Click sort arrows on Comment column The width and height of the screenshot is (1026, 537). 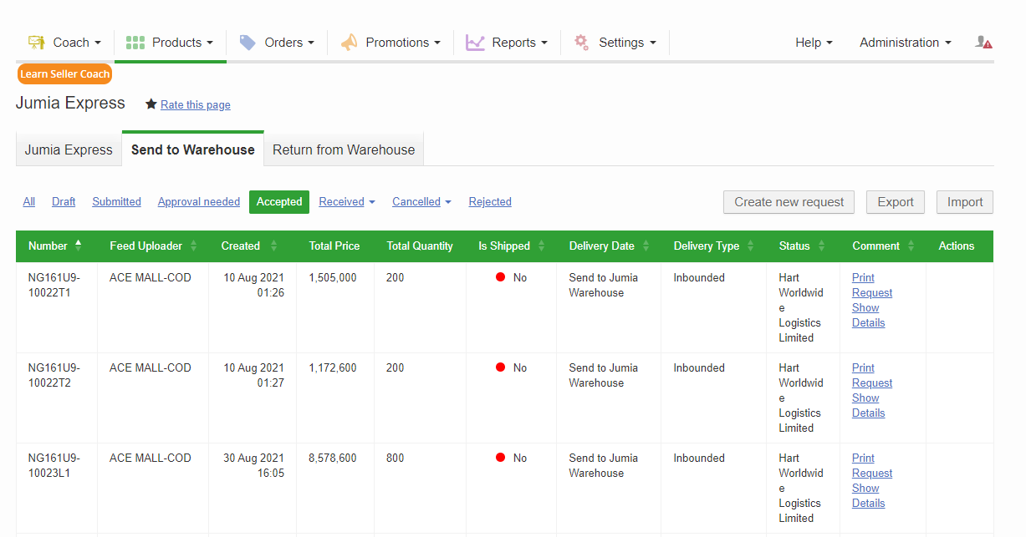click(911, 246)
